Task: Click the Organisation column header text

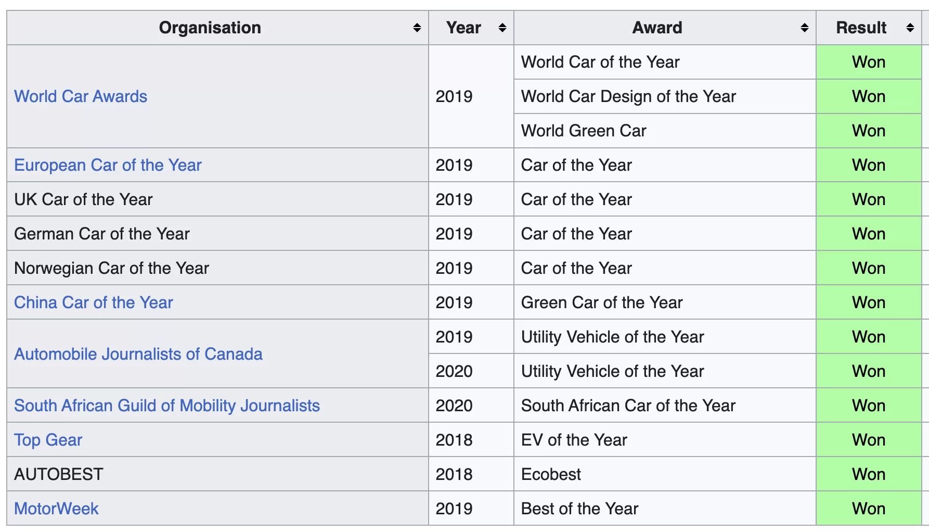Action: [210, 28]
